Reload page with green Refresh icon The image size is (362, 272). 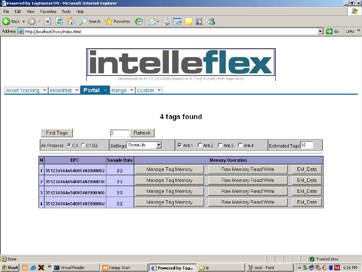[59, 21]
